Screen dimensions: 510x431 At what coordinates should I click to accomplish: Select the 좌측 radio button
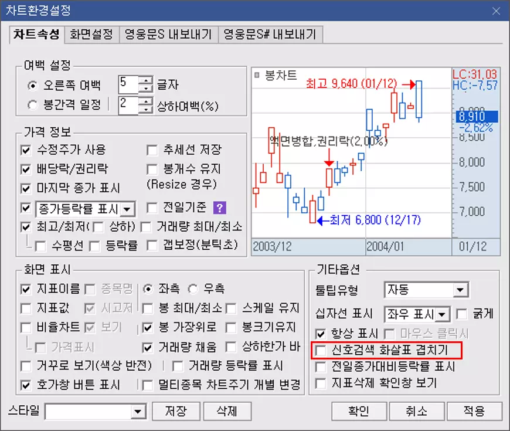click(148, 289)
